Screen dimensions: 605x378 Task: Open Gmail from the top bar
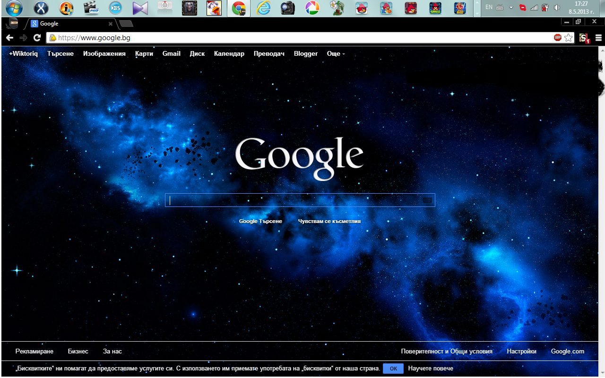pos(172,54)
